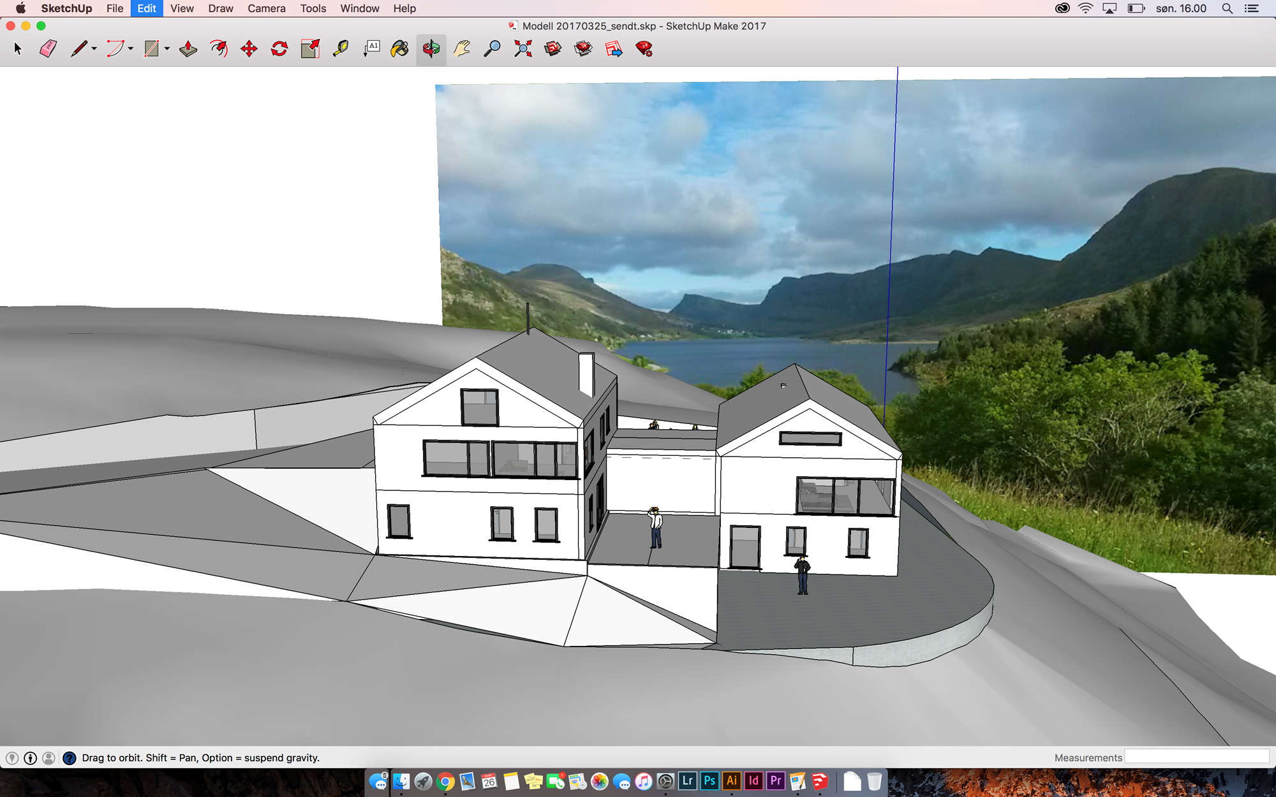Select the Paint Bucket tool
This screenshot has height=797, width=1276.
click(x=400, y=49)
